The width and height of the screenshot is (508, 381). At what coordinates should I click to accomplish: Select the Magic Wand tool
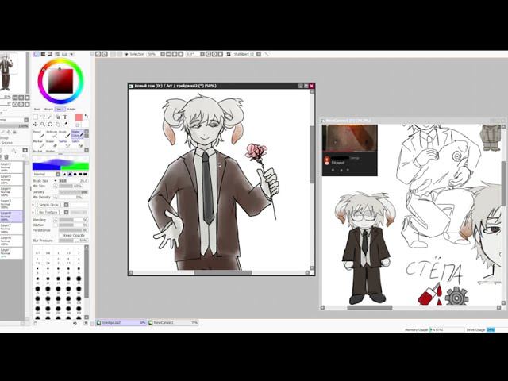(x=50, y=117)
